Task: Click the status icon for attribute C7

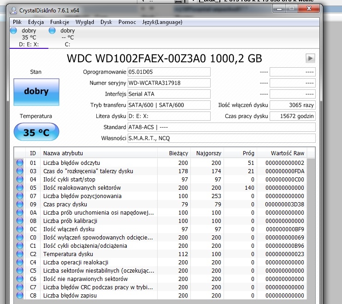Action: tap(20, 287)
